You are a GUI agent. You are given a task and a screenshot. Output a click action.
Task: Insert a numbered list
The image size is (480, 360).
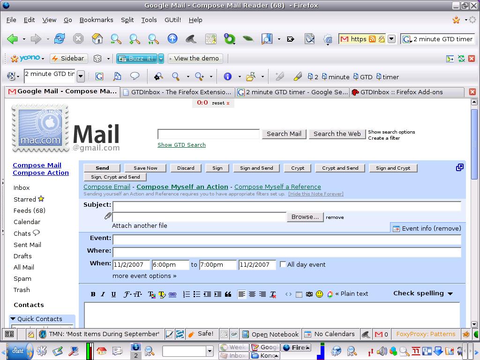tap(186, 294)
